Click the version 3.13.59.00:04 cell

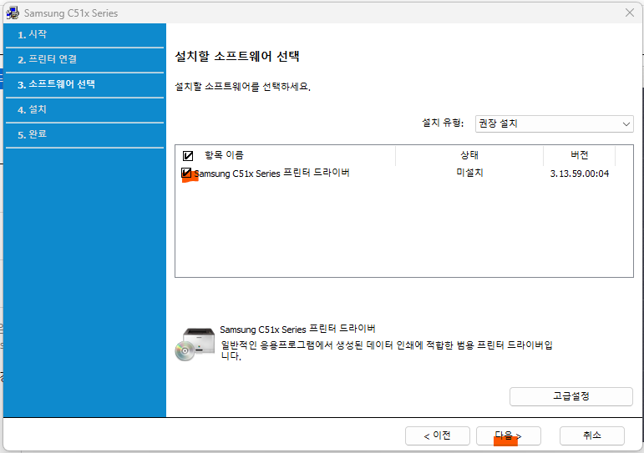pos(580,174)
